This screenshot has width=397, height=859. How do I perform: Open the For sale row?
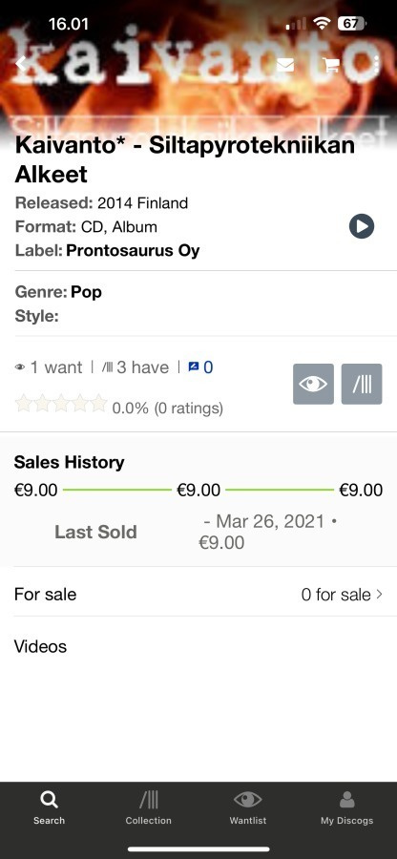point(198,595)
